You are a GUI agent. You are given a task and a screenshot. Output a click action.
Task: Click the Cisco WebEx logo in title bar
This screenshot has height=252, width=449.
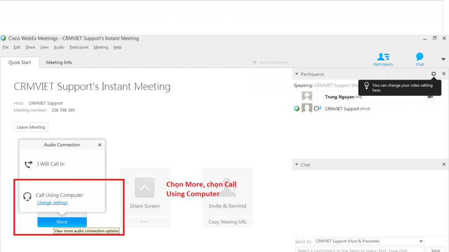[4, 38]
